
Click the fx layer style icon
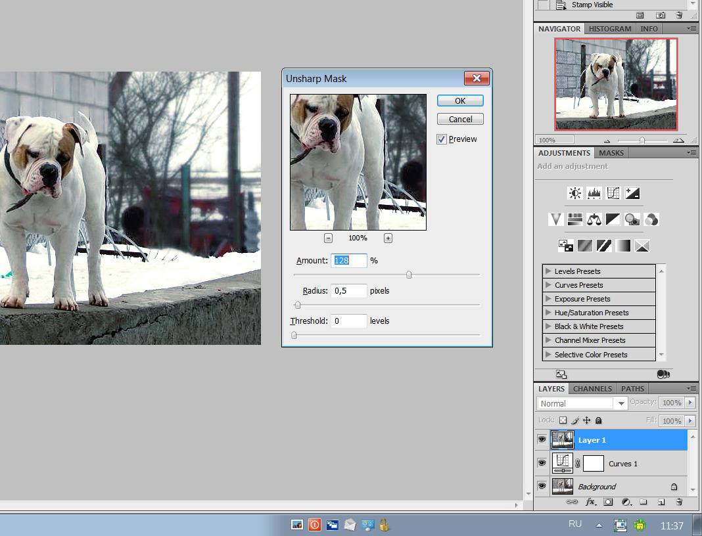590,502
